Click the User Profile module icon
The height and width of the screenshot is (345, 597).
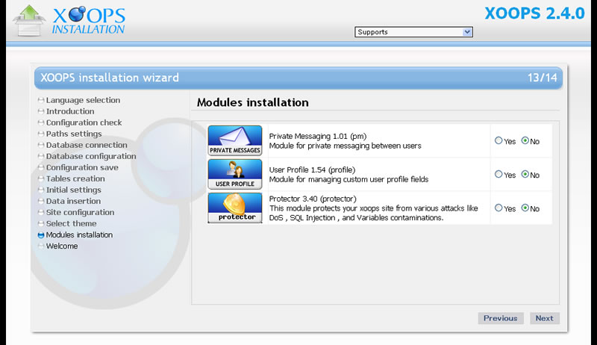coord(235,174)
